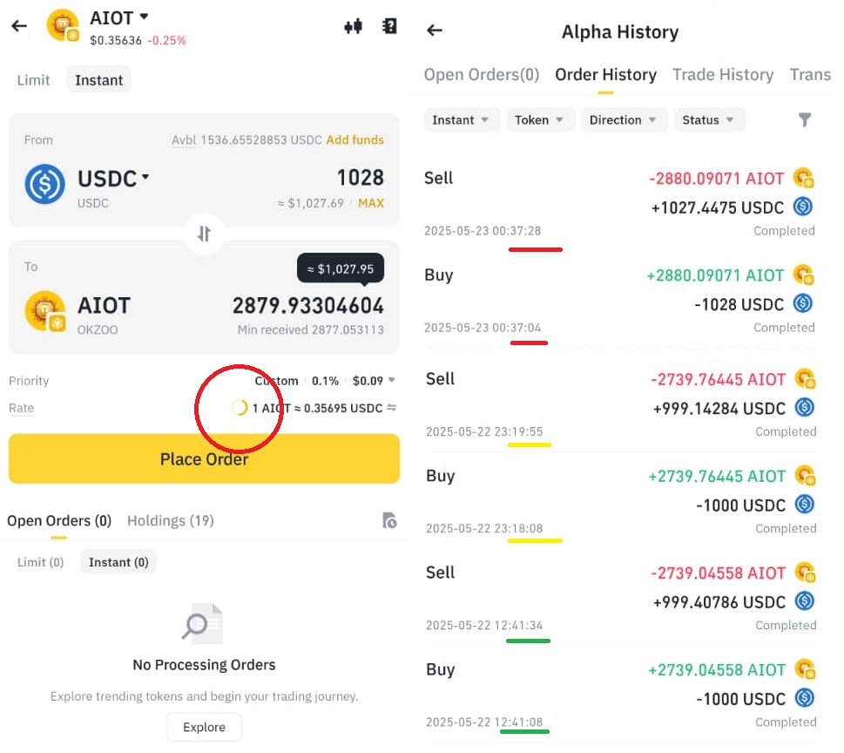The width and height of the screenshot is (844, 753).
Task: Click the yellow Place Order button
Action: click(x=204, y=459)
